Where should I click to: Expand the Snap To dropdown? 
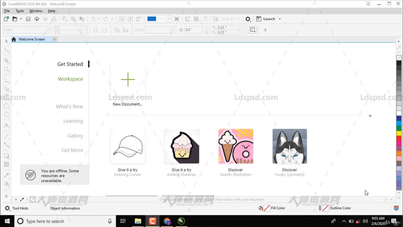pos(238,19)
